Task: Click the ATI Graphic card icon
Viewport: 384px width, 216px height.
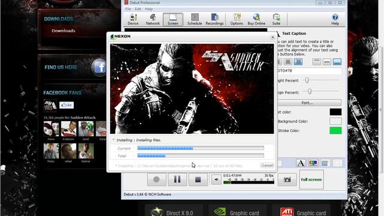Action: point(287,212)
